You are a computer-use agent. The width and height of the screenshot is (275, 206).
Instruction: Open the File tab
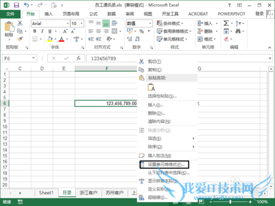(x=10, y=14)
